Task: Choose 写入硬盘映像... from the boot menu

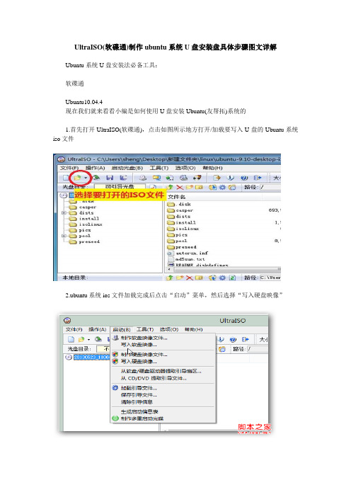Action: [163, 361]
